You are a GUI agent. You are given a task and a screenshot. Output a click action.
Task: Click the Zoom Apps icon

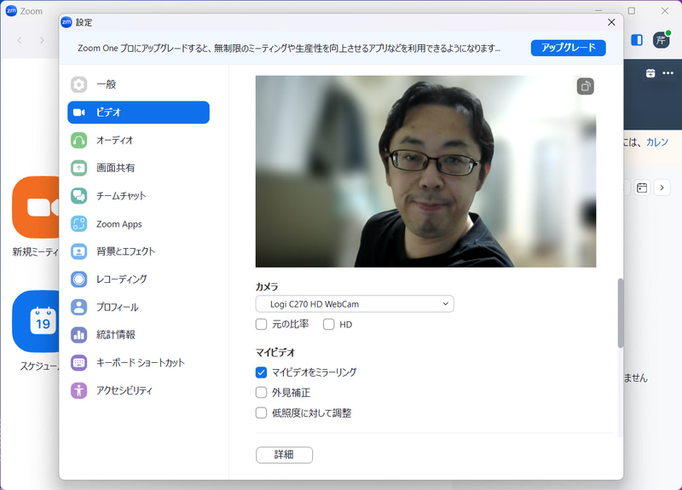point(78,223)
